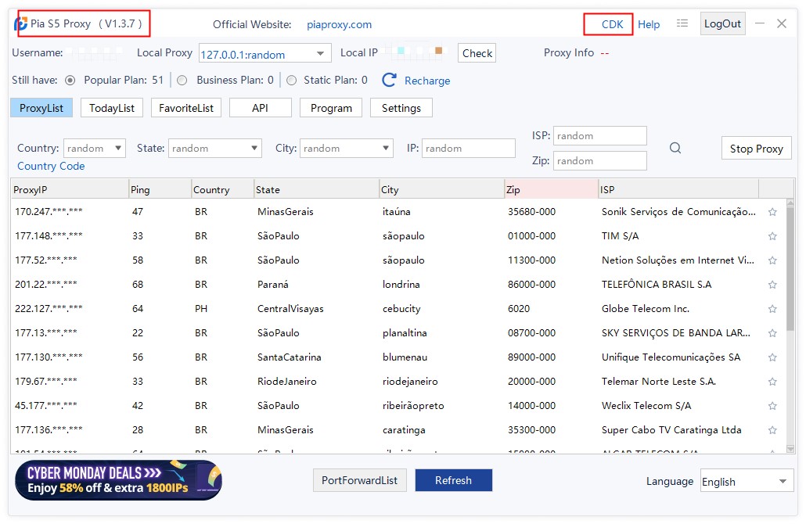Sort by the Ping column header
Screen dimensions: 806x524
(x=160, y=189)
